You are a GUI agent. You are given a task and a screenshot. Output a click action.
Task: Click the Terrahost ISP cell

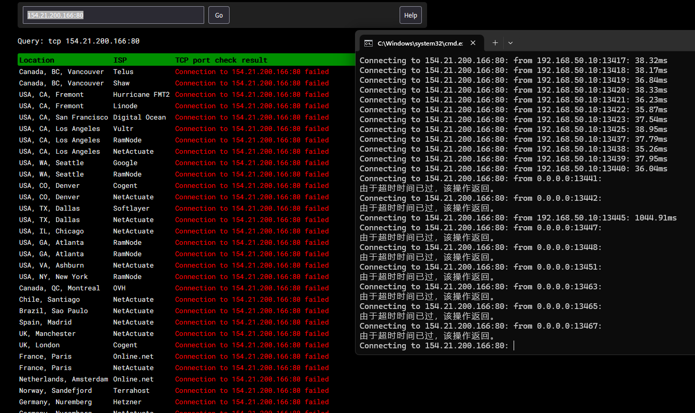tap(131, 391)
